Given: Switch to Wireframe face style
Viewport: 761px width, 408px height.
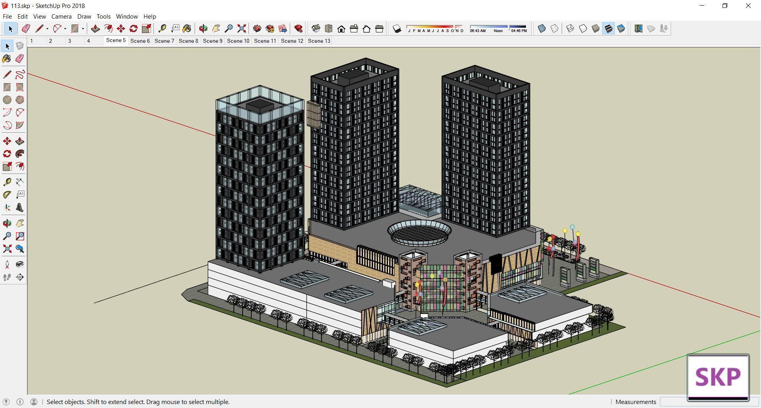Looking at the screenshot, I should [570, 29].
